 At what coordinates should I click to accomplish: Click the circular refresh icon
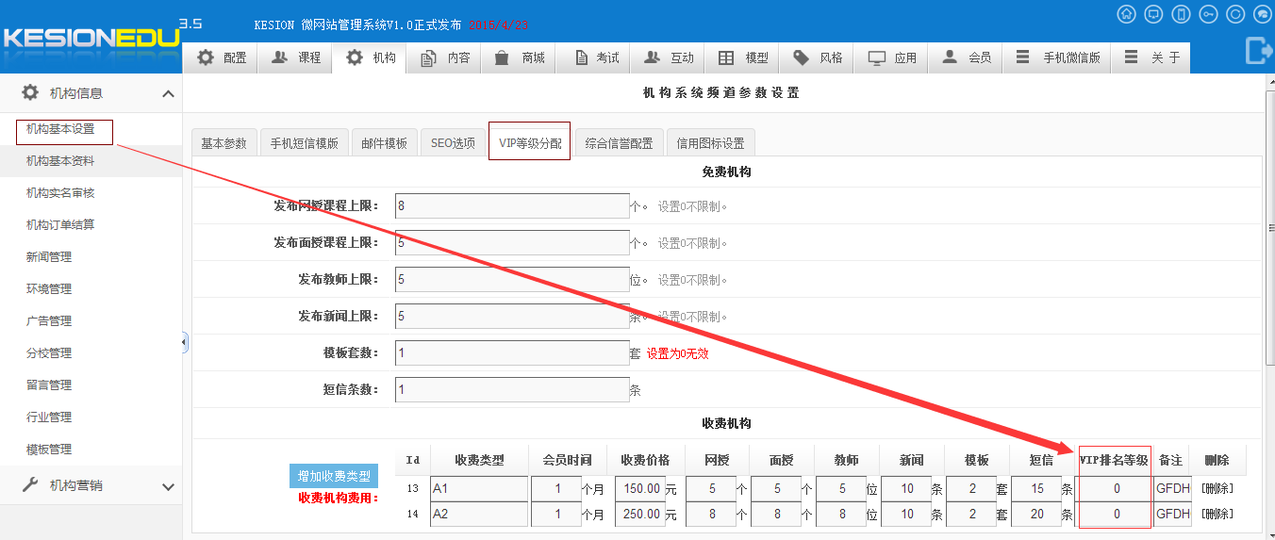(x=1235, y=14)
